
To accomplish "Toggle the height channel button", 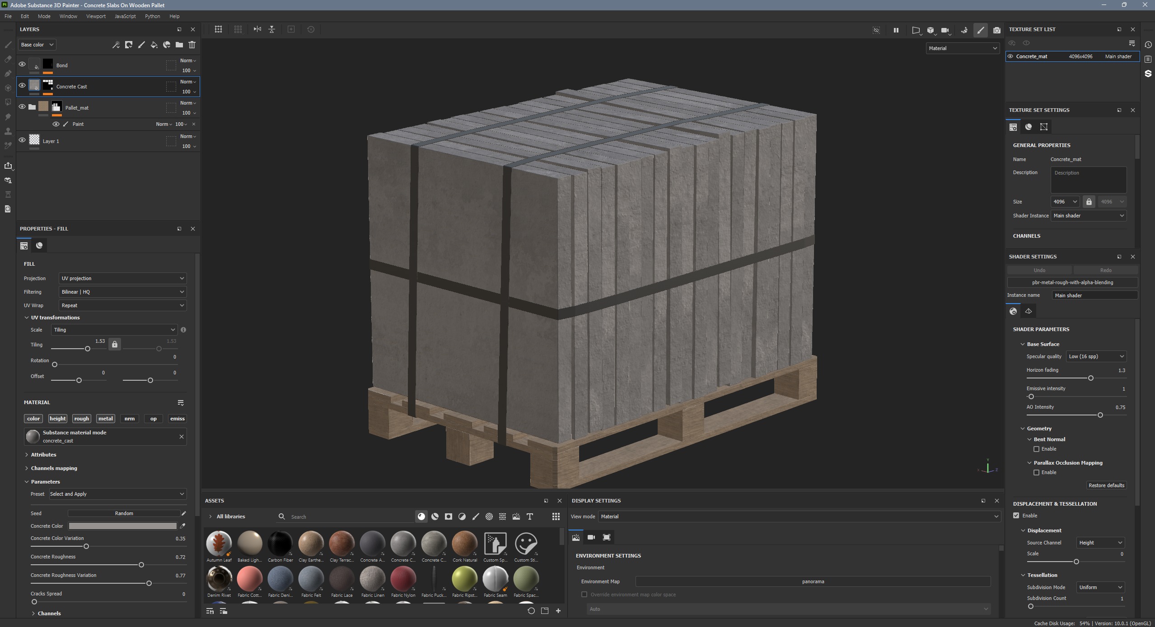I will point(58,419).
